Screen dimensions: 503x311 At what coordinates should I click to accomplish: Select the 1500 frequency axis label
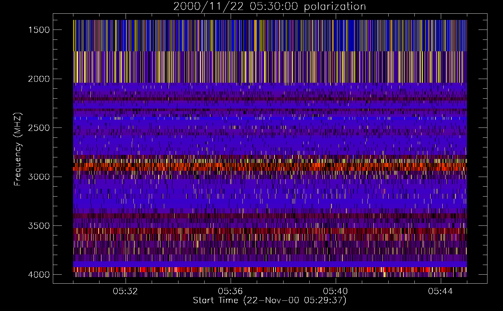(x=39, y=30)
